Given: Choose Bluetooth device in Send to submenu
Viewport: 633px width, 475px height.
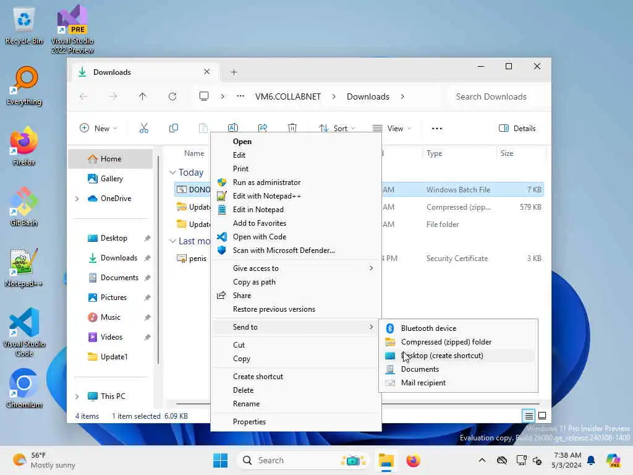Looking at the screenshot, I should (x=458, y=328).
